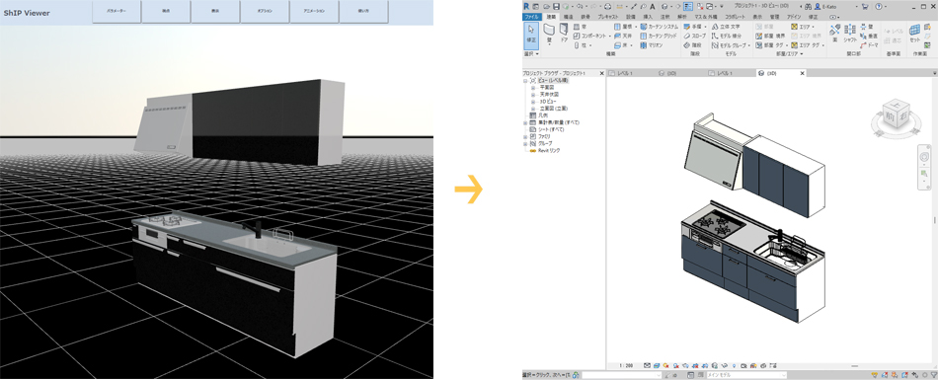Viewport: 938px width, 380px height.
Task: Select the 窓 (Window) tool
Action: click(x=580, y=27)
